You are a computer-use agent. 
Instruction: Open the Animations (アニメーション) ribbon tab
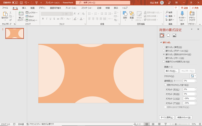pos(71,8)
